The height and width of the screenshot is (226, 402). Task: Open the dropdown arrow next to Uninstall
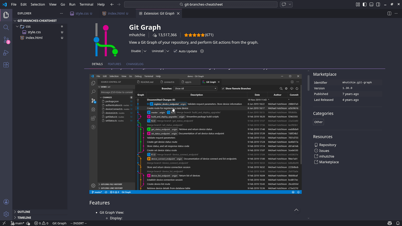(x=168, y=51)
